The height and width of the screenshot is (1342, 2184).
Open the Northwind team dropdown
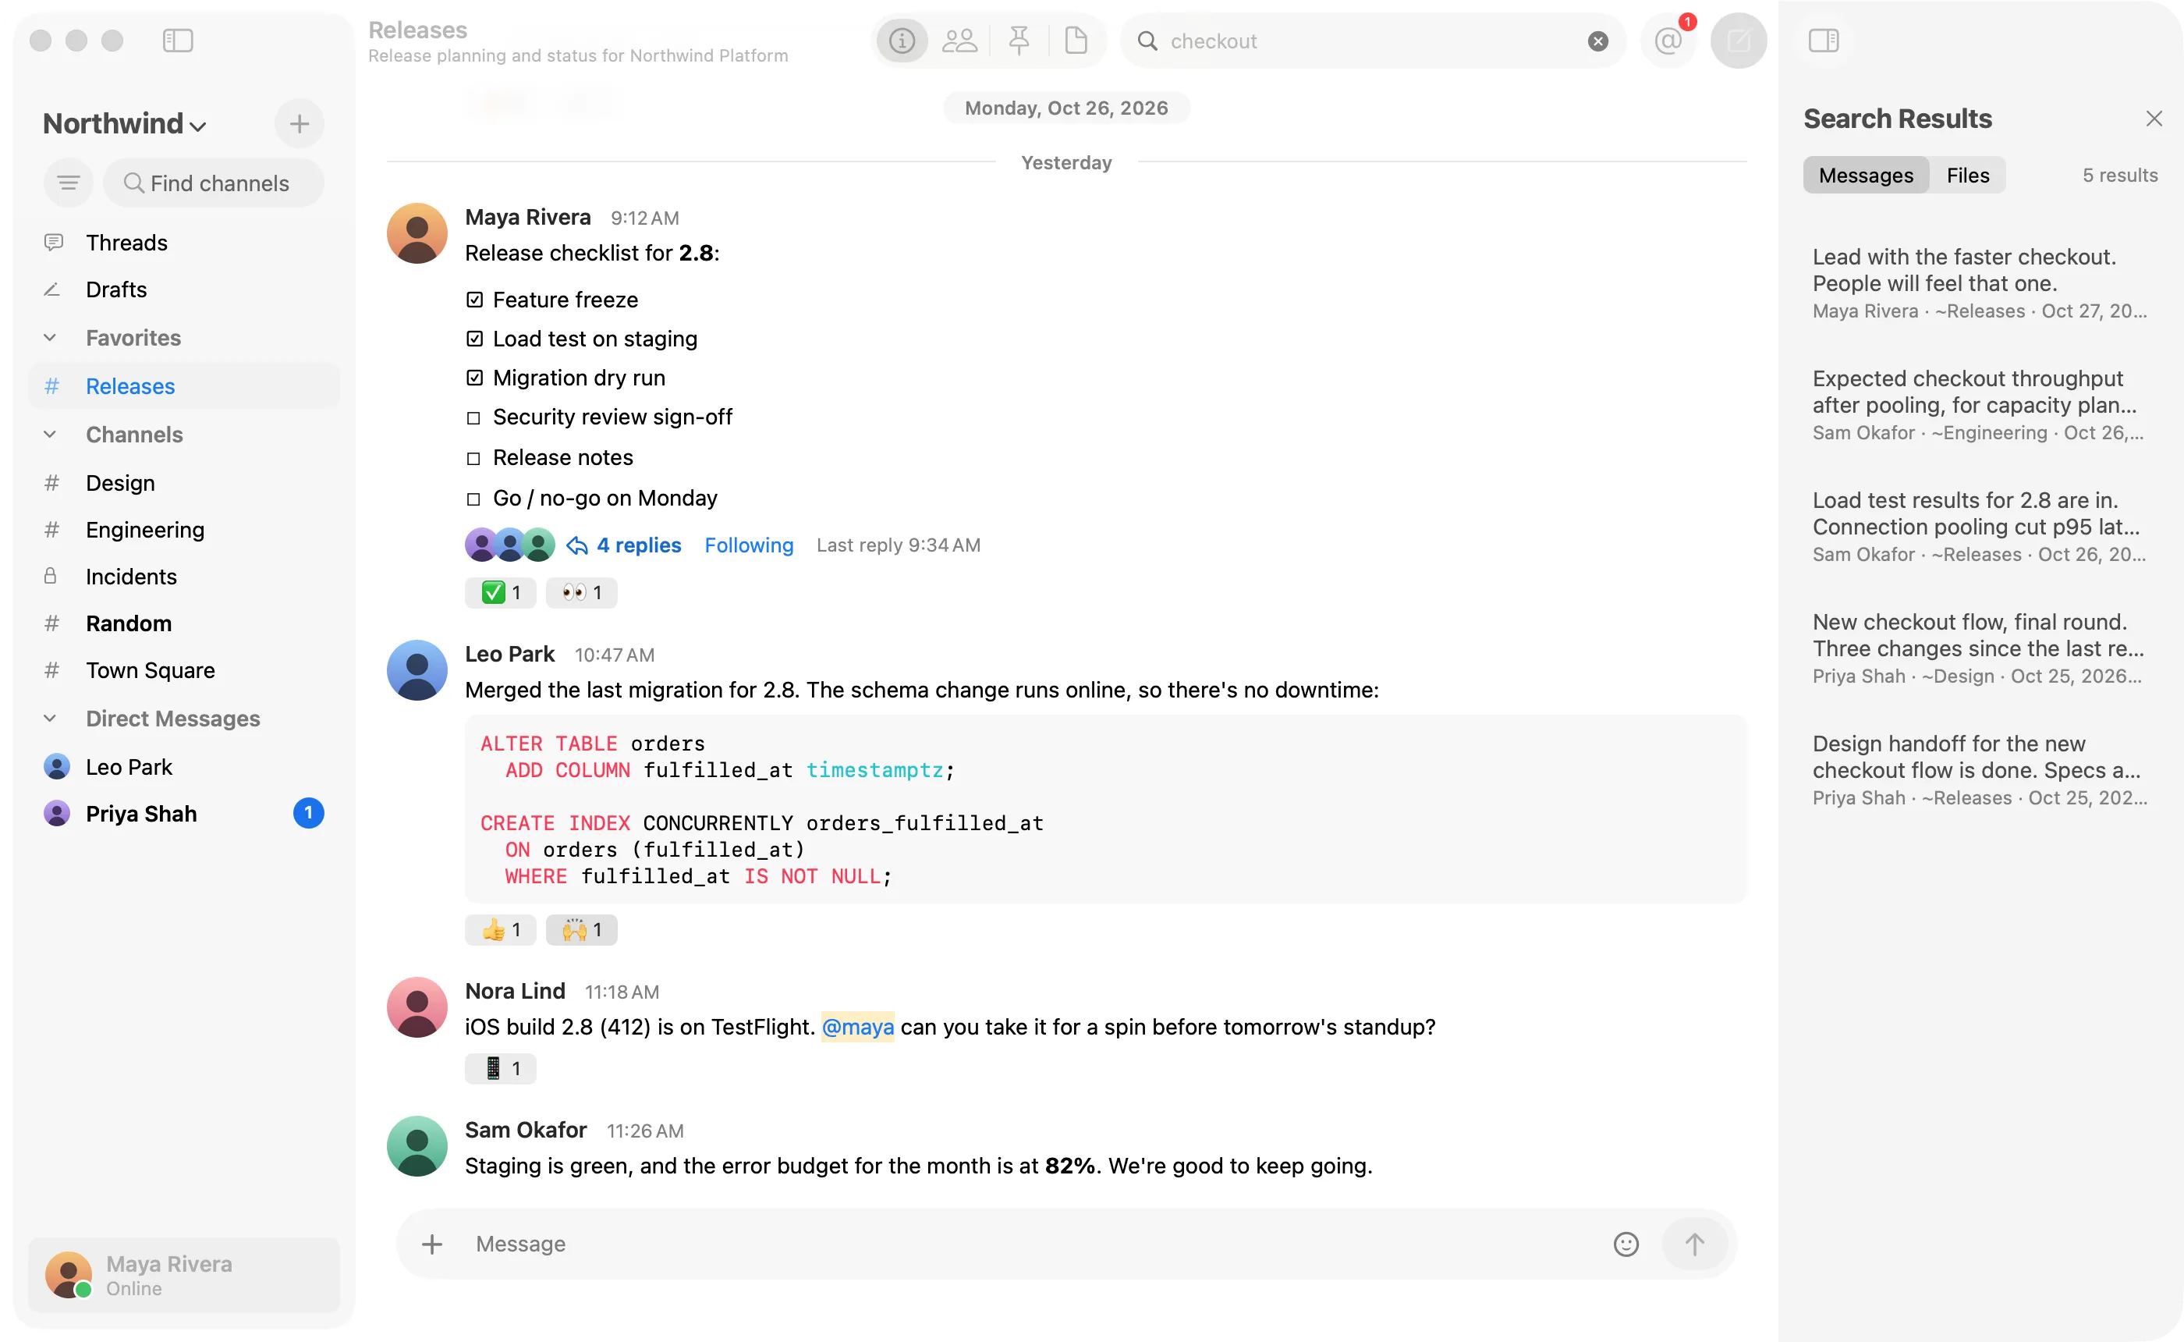(124, 123)
